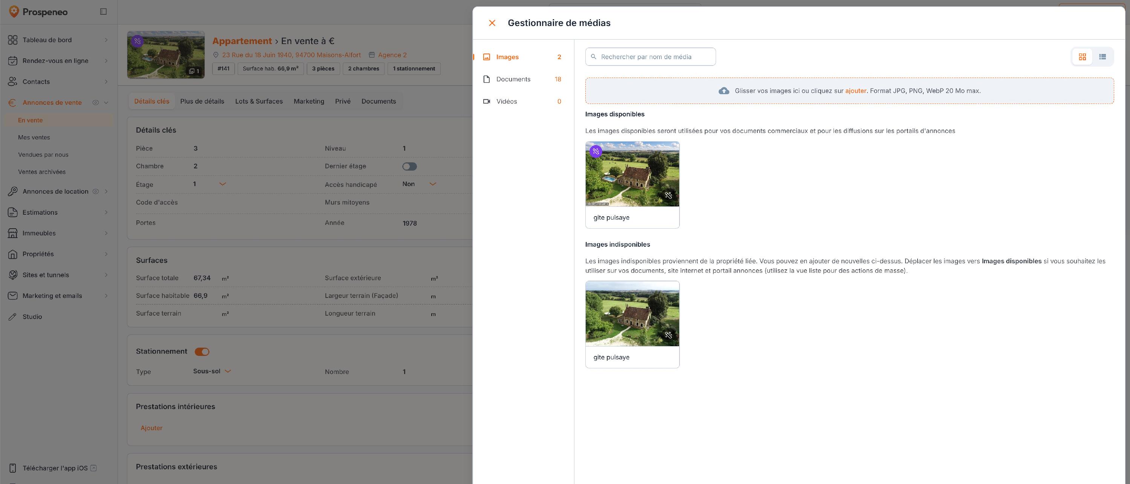The image size is (1130, 484).
Task: Disable the Stationnement toggle
Action: pos(202,351)
